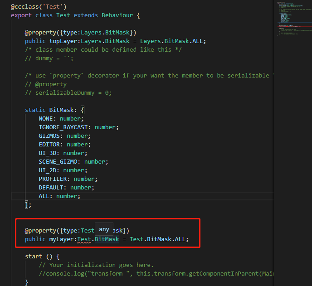
Task: Click the ALL: number line
Action: (x=59, y=196)
